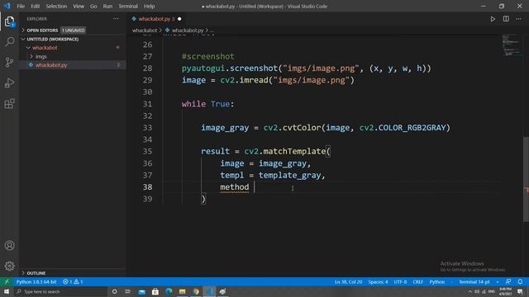Click whackabot in breadcrumb path
Image resolution: width=529 pixels, height=297 pixels.
[145, 31]
